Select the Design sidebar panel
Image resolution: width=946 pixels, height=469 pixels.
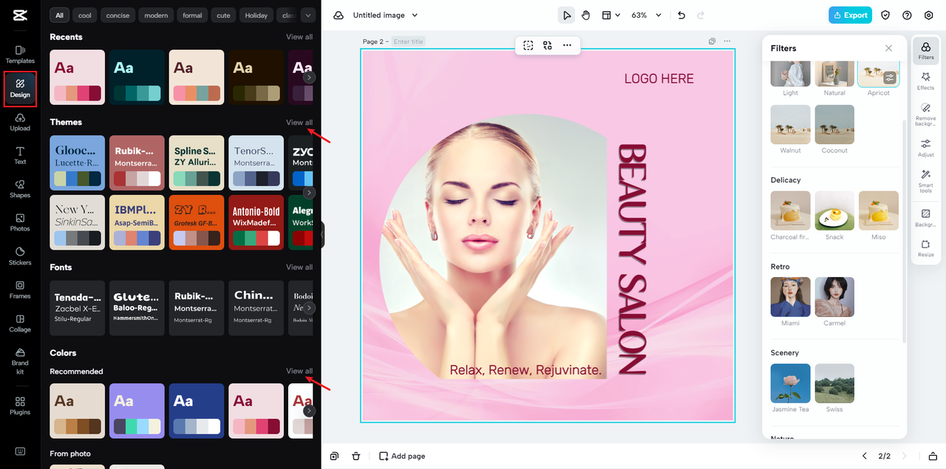tap(20, 88)
